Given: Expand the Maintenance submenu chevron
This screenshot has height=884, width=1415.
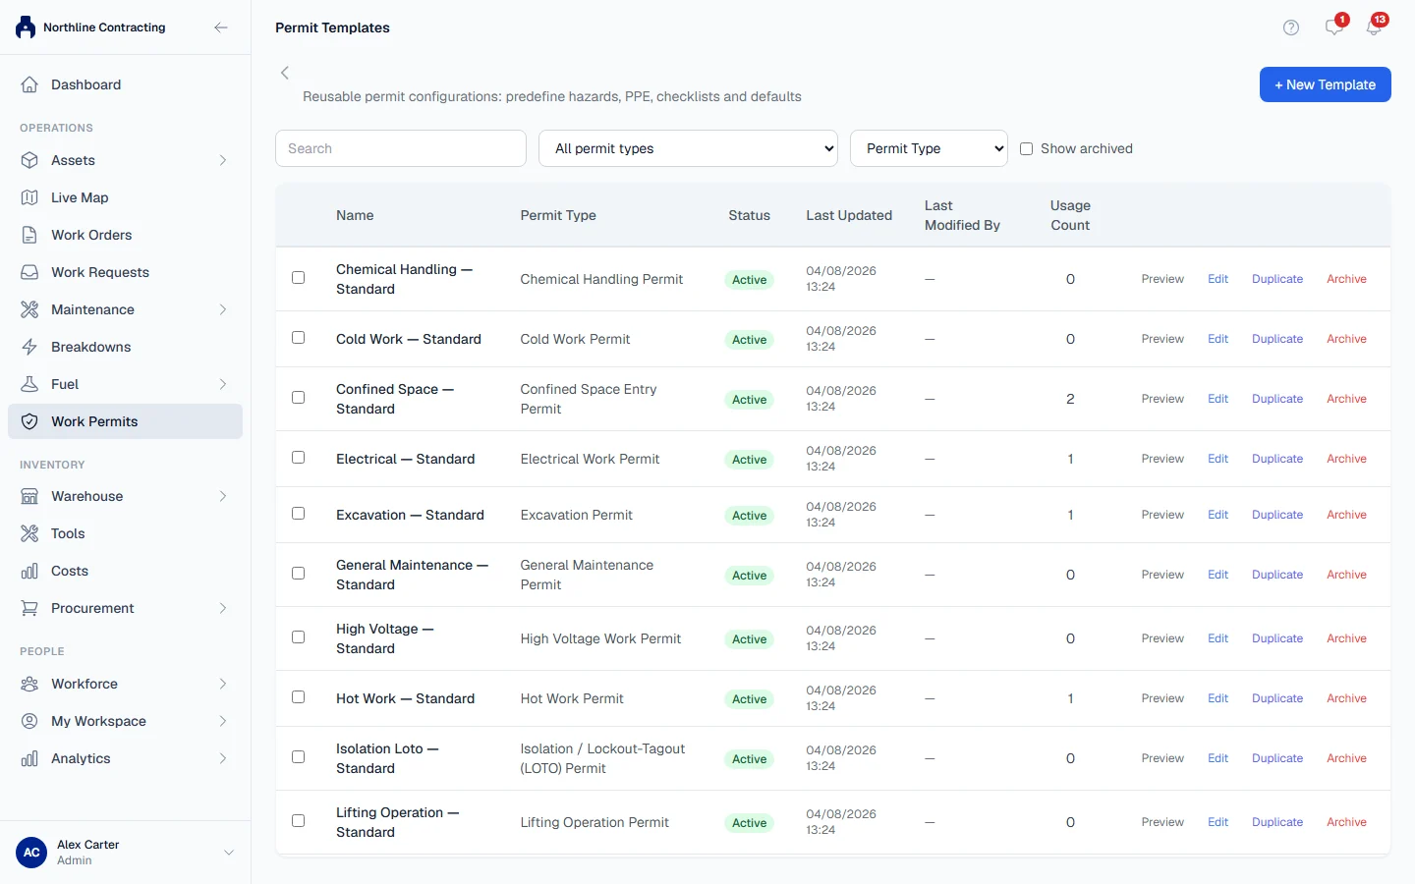Looking at the screenshot, I should (x=223, y=309).
